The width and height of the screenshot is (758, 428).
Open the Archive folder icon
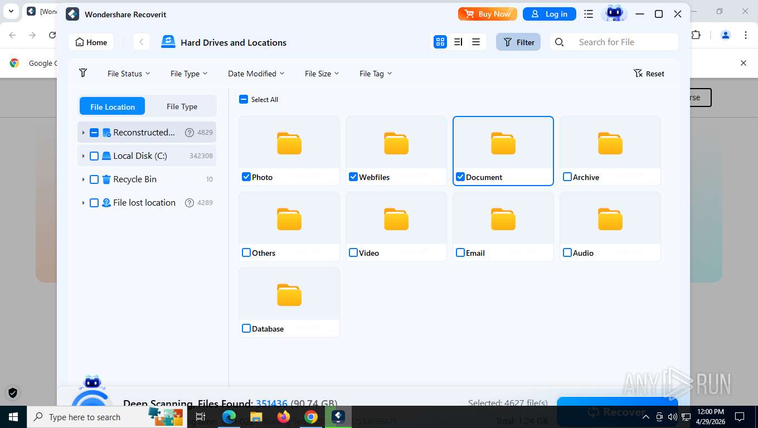point(610,143)
